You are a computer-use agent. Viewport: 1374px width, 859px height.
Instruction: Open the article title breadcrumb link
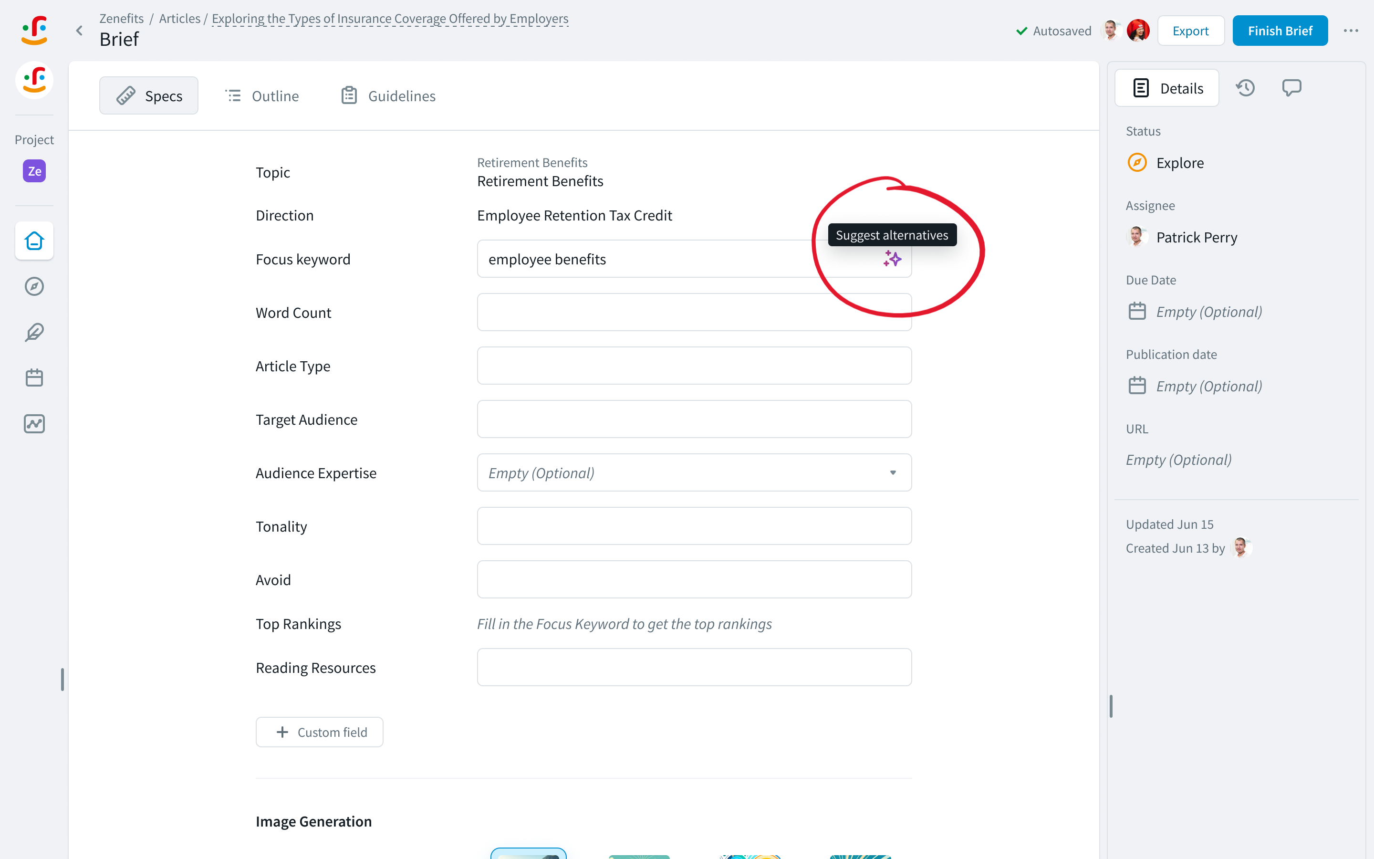(x=390, y=18)
